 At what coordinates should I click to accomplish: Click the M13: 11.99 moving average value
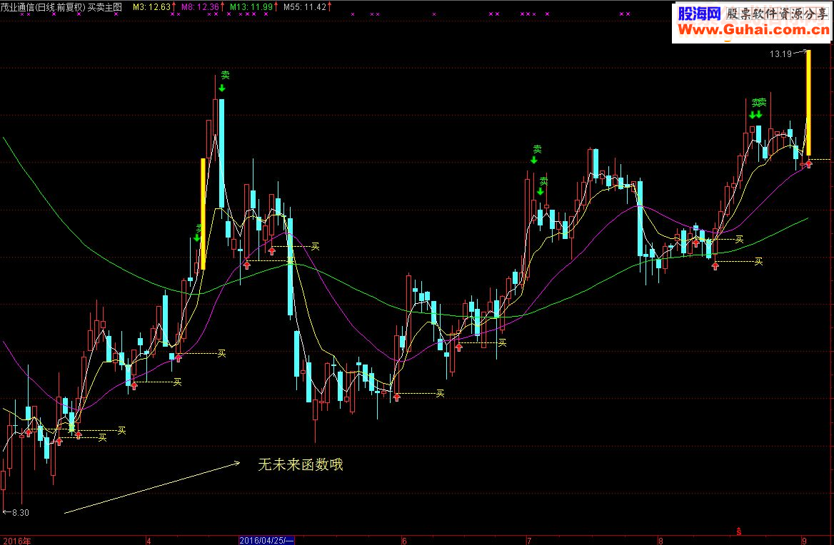[x=251, y=7]
